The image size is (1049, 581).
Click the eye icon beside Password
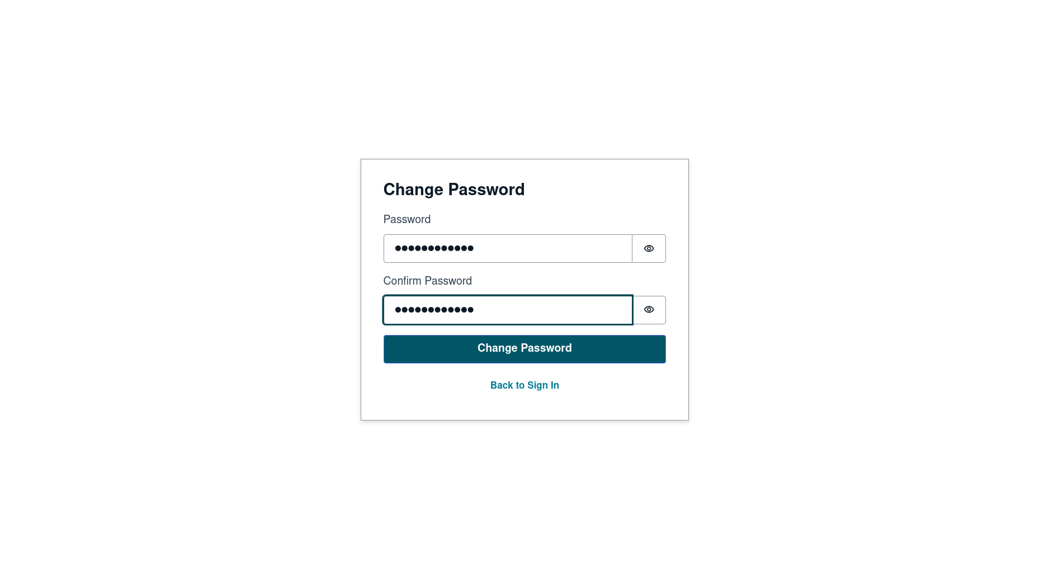click(x=649, y=248)
